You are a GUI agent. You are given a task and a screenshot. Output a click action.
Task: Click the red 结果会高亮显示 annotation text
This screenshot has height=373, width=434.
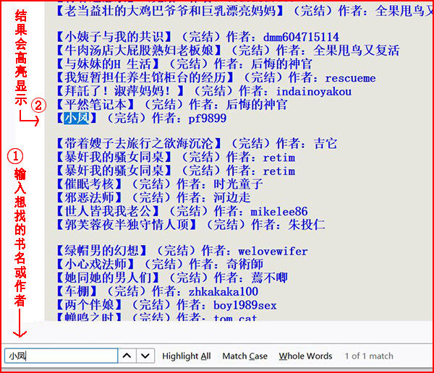pyautogui.click(x=20, y=56)
